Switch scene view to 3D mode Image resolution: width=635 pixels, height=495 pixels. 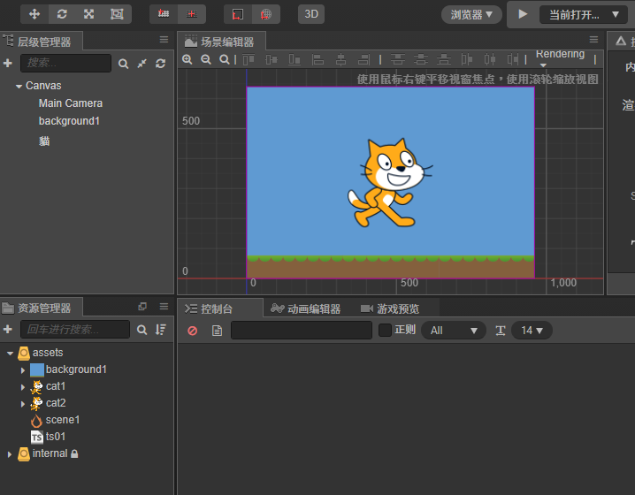(x=311, y=14)
